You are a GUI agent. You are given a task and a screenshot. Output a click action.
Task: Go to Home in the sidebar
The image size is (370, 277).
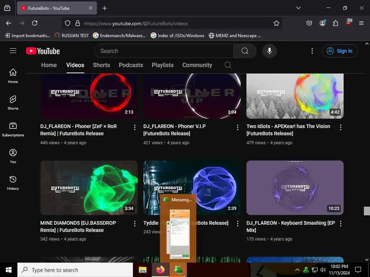(13, 76)
